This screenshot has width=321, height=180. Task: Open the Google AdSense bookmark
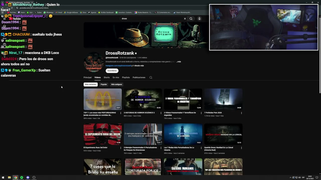[71, 12]
